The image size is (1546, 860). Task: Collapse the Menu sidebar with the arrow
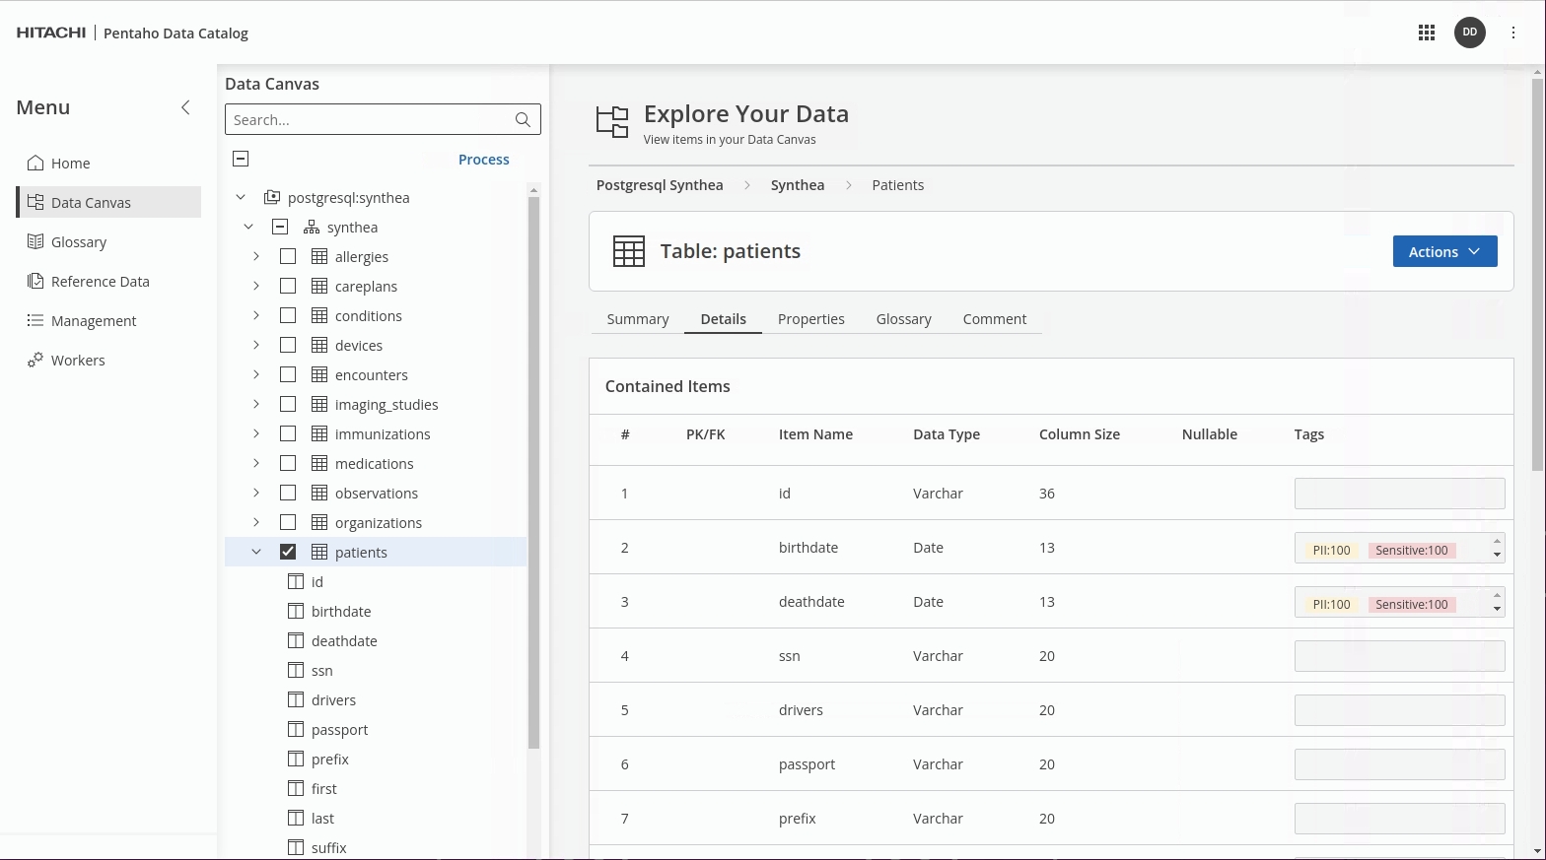185,107
